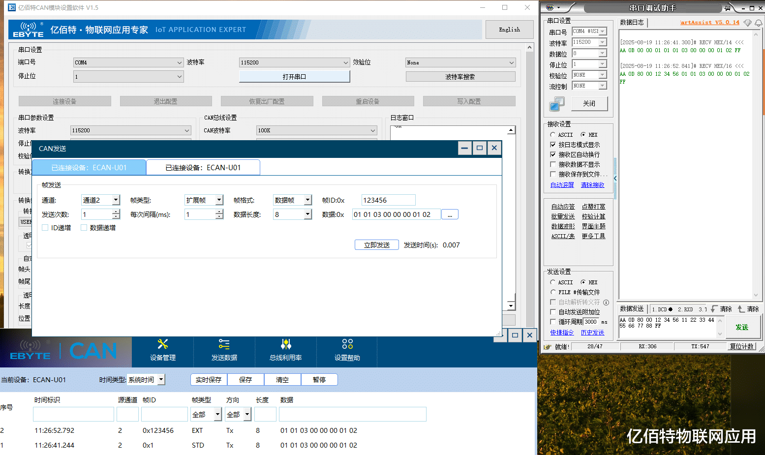This screenshot has height=455, width=765.
Task: Click the down-arrow 清除 icon in send bar
Action: [714, 309]
